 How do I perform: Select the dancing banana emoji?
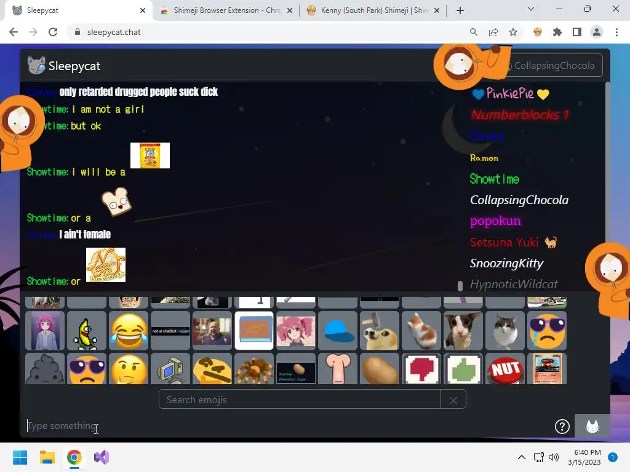[x=87, y=331]
